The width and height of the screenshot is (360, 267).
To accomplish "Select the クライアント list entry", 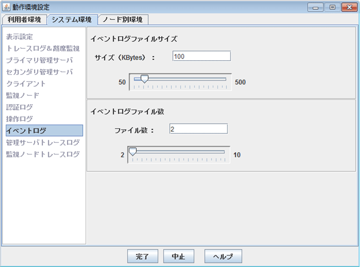I will 26,83.
